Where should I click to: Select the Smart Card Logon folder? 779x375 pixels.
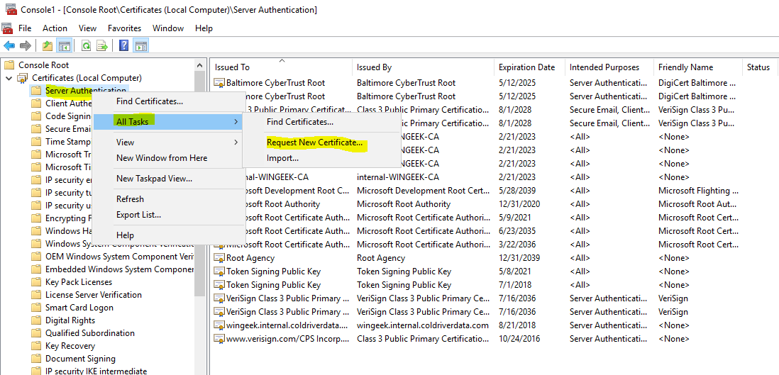tap(79, 308)
